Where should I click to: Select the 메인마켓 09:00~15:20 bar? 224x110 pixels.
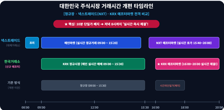tap(91, 43)
